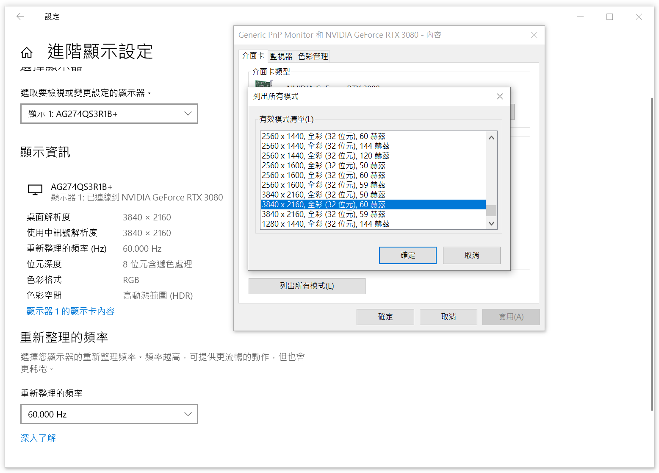Select the highlighted 3840 x 2160, 60 赫茲 mode
This screenshot has width=659, height=473.
pyautogui.click(x=373, y=204)
